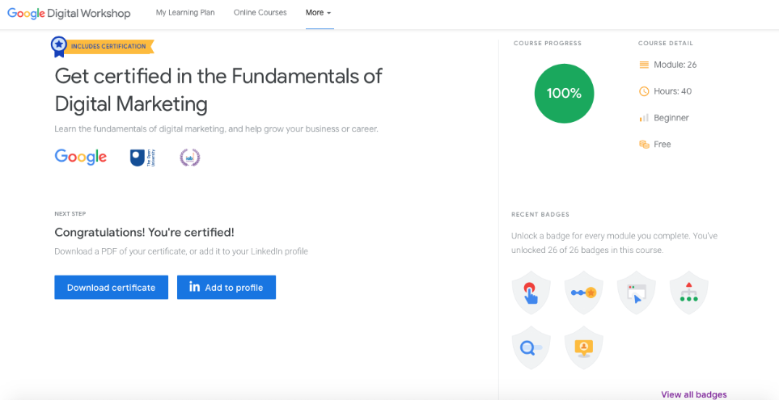Expand the More dropdown menu

click(x=319, y=13)
